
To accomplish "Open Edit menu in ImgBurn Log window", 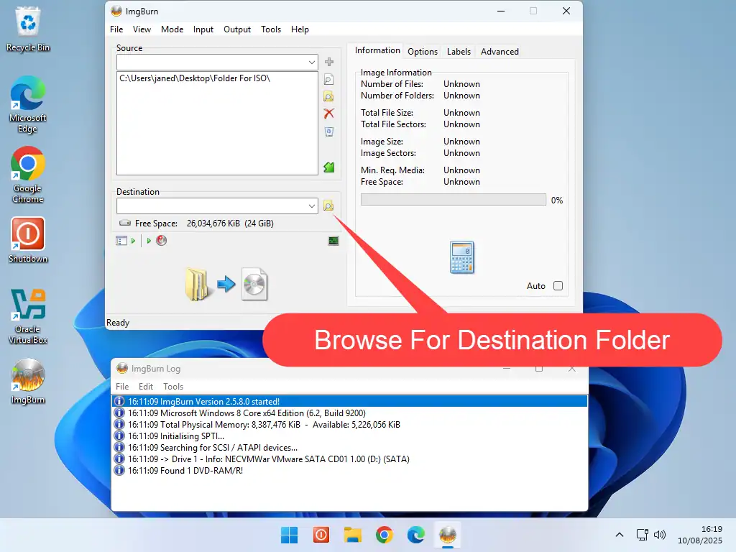I will (x=145, y=386).
